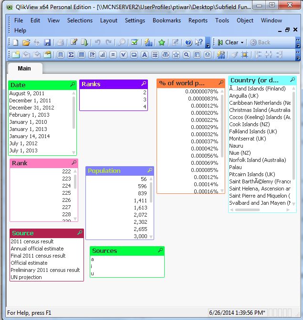Create a Text Object with the A icon
Screen dimensions: 303x320
[x=145, y=55]
